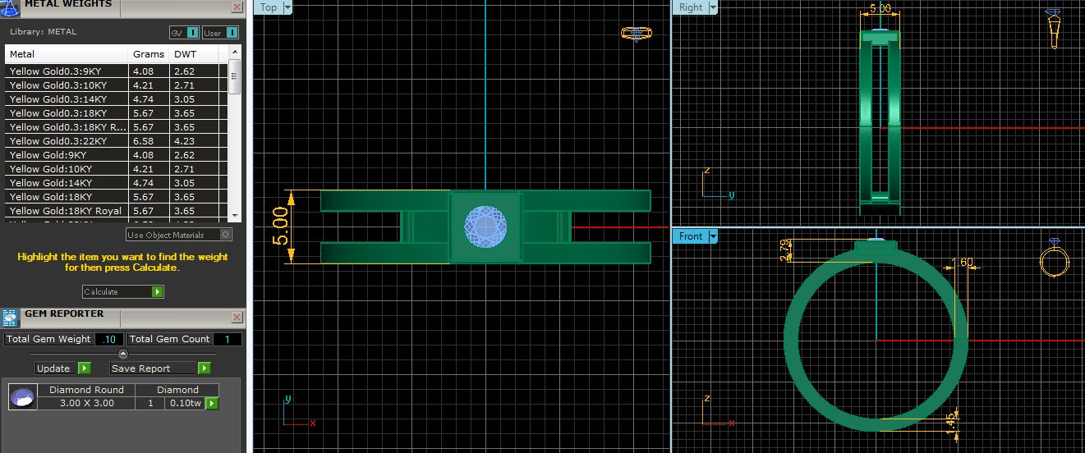Select the Top viewport label
This screenshot has width=1085, height=453.
pyautogui.click(x=269, y=7)
